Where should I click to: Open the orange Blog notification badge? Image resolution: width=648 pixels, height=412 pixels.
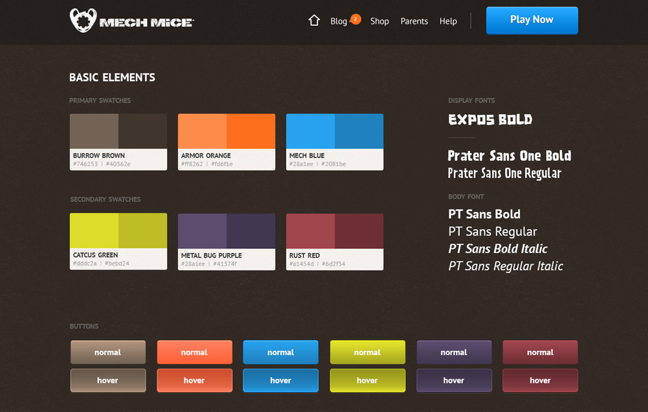pos(355,19)
